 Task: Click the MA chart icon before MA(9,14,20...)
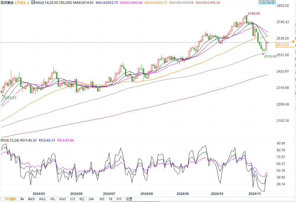click(x=33, y=2)
